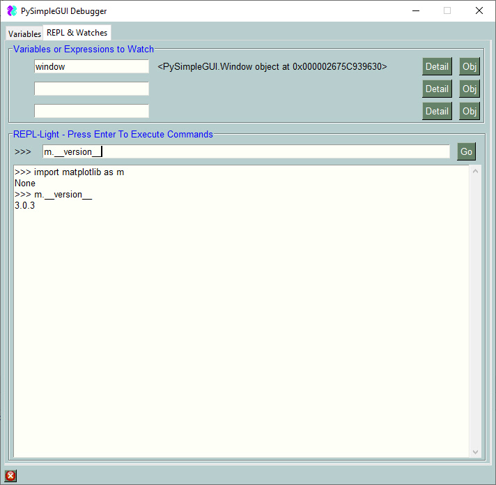This screenshot has width=496, height=485.
Task: Click the second empty watch expression field
Action: pyautogui.click(x=91, y=89)
